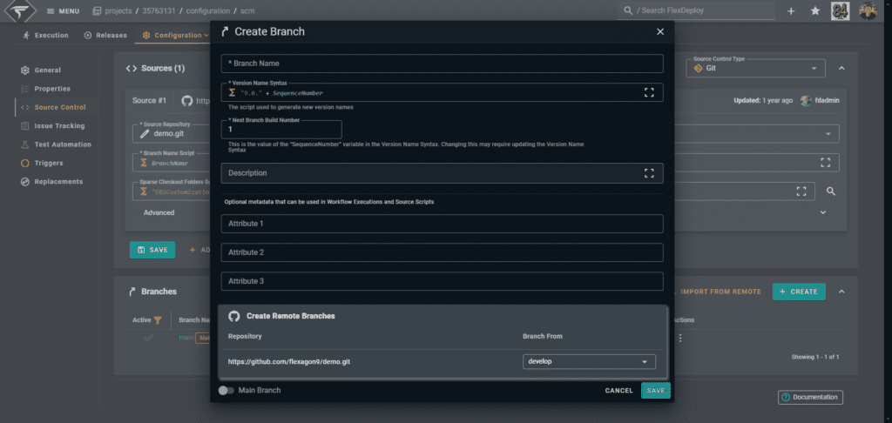Click SAVE in the Create Branch dialog

(x=656, y=391)
